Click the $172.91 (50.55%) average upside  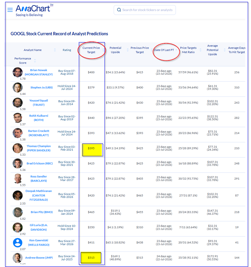(x=212, y=258)
